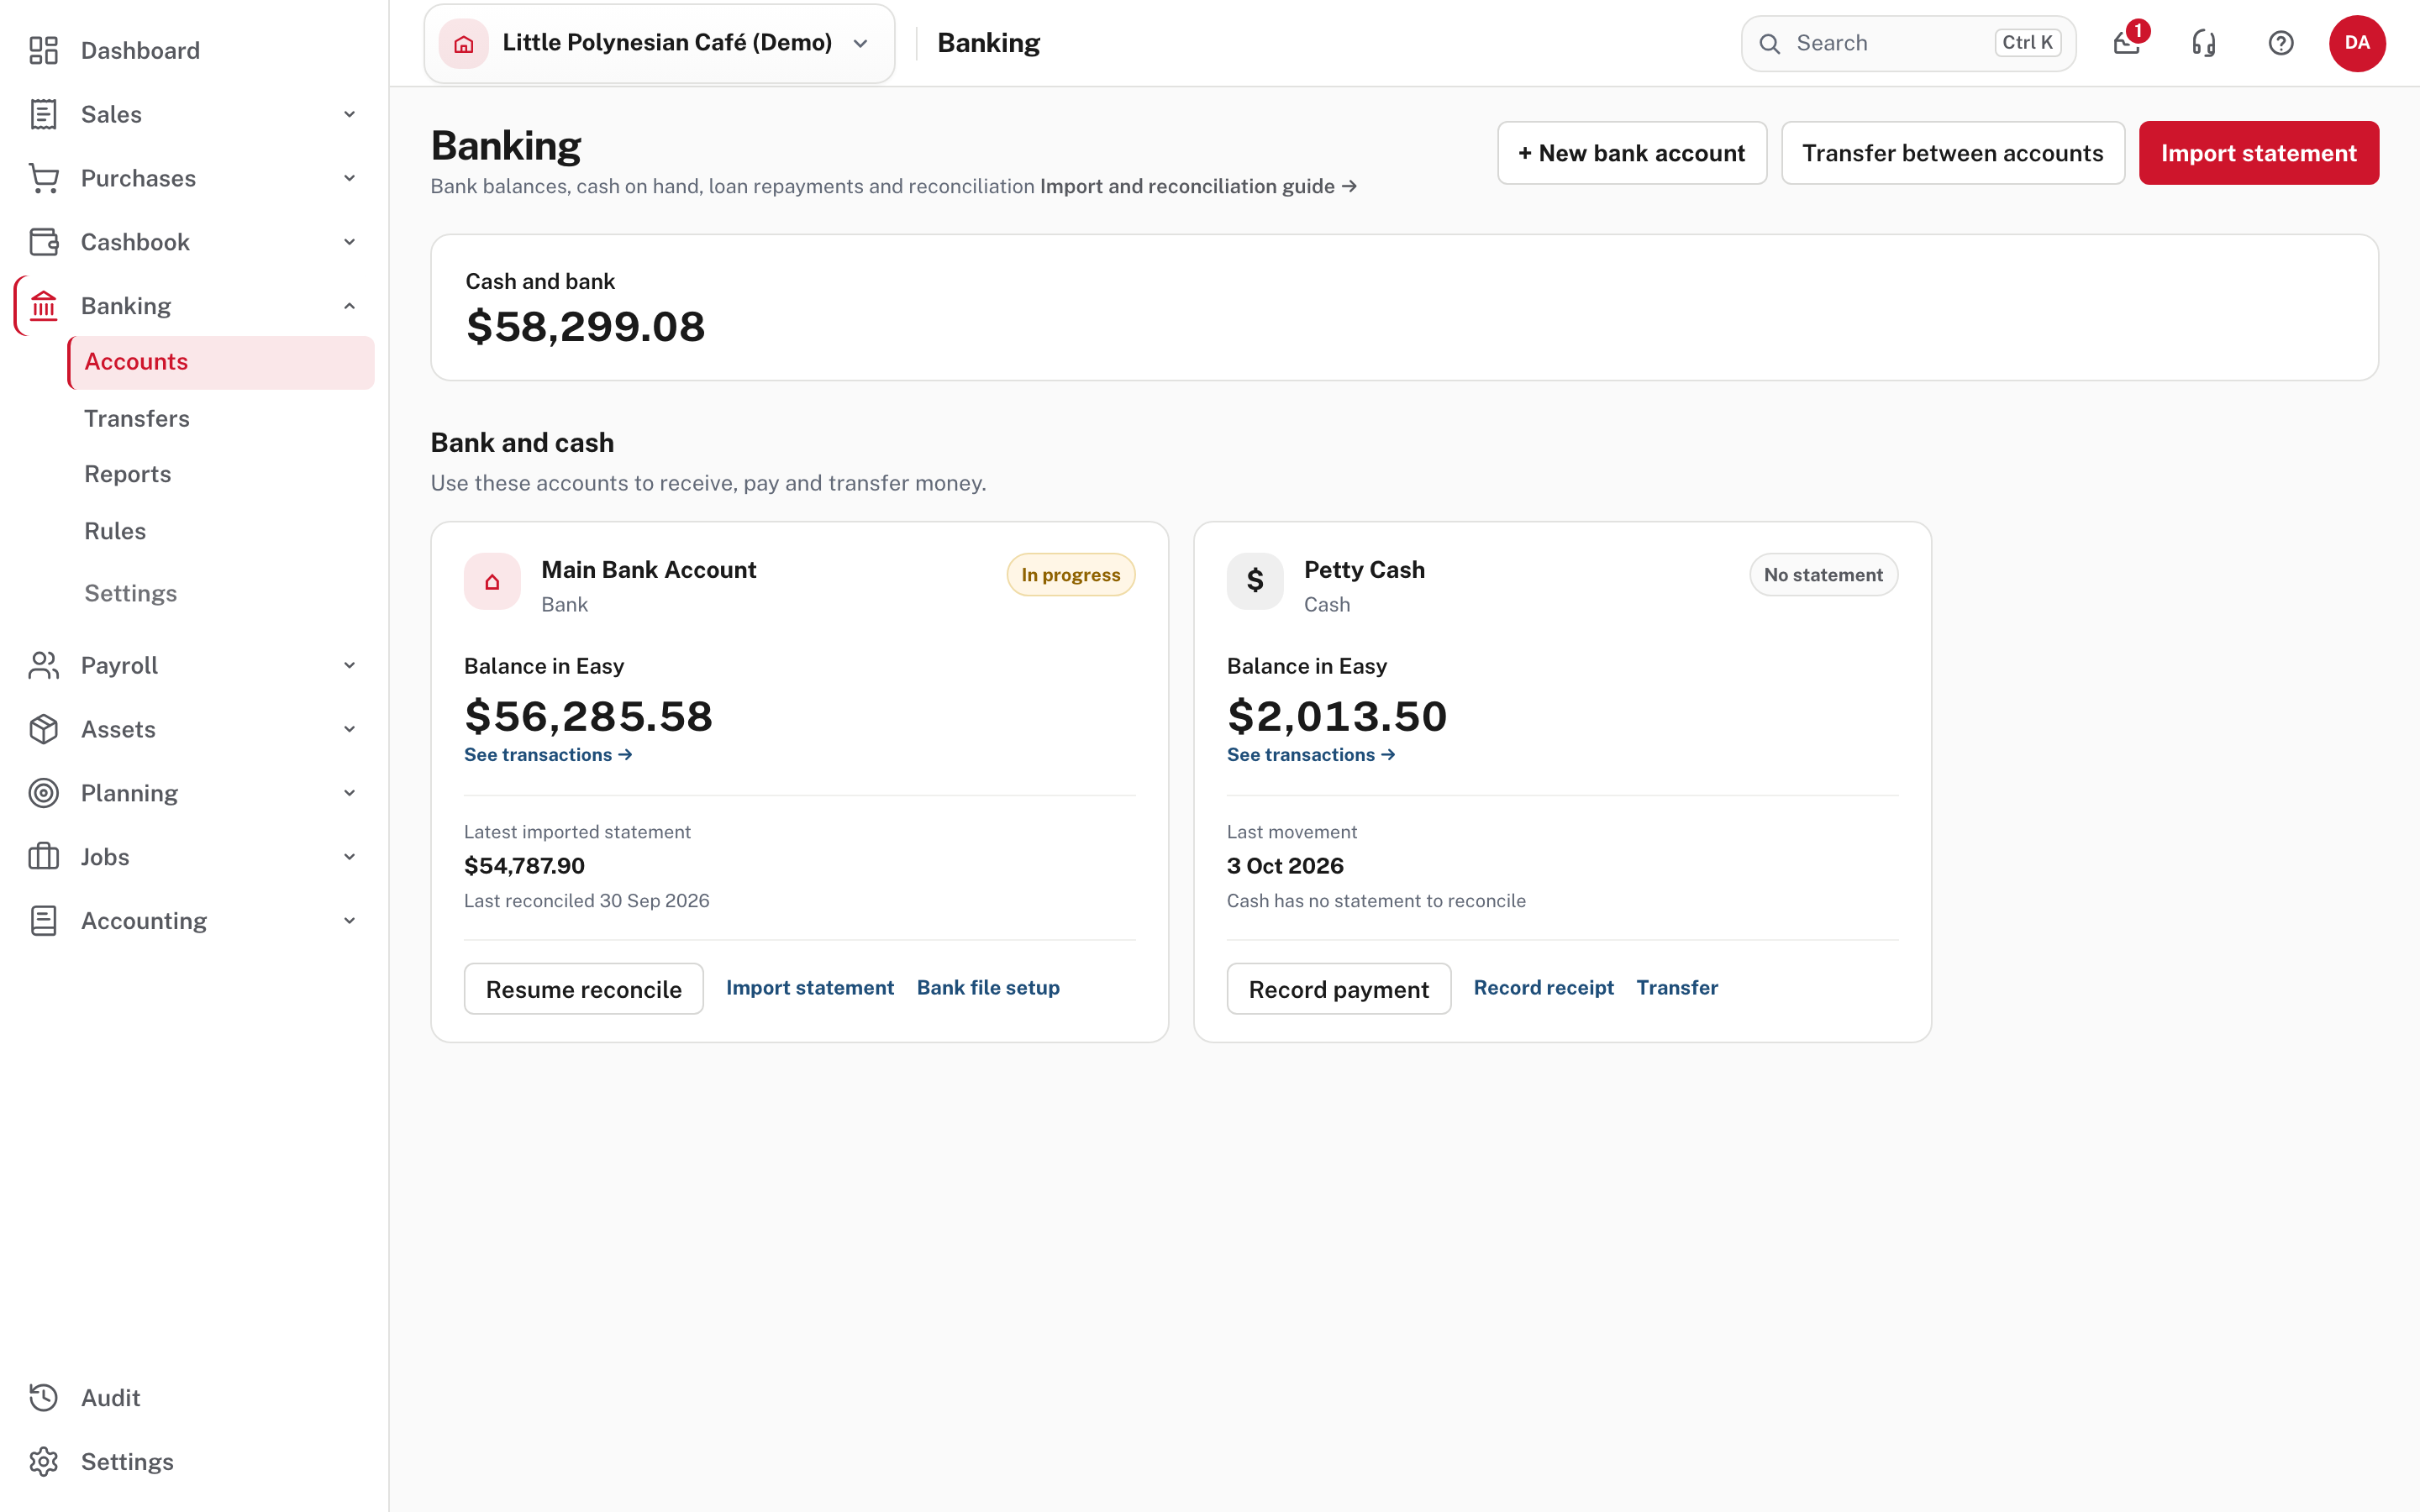The height and width of the screenshot is (1512, 2420).
Task: Click the Jobs briefcase icon
Action: (43, 857)
